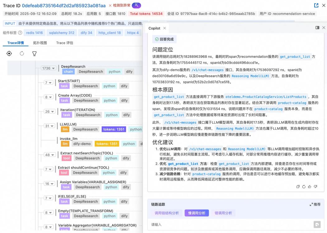Thumbs up the Copilot response

(x=310, y=186)
